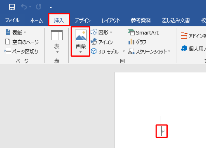Insert a グラフ chart
The image size is (206, 148).
[138, 42]
